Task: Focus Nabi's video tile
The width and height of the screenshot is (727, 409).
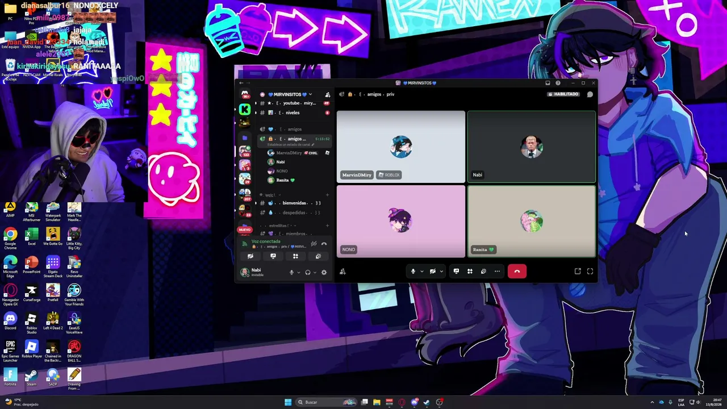Action: 532,147
